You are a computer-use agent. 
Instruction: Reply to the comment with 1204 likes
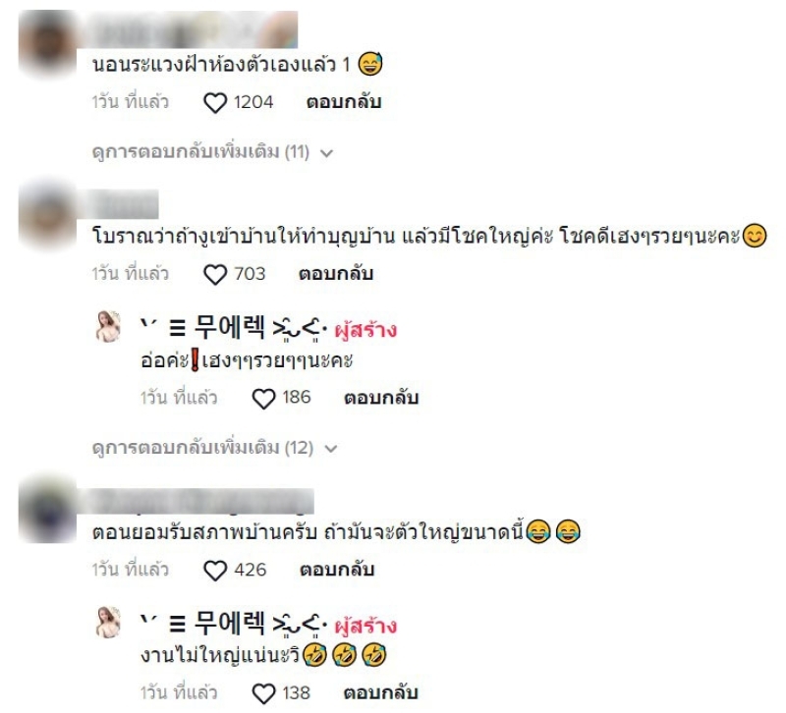pyautogui.click(x=344, y=102)
